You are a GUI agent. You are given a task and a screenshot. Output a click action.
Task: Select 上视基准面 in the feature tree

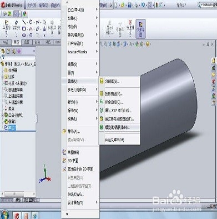16,96
